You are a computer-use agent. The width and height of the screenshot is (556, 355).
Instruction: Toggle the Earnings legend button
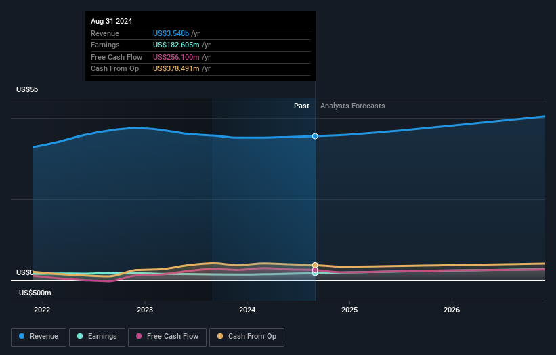coord(97,337)
